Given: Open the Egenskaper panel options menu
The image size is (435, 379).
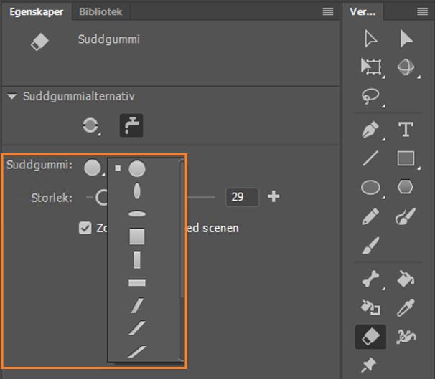Looking at the screenshot, I should click(x=328, y=11).
